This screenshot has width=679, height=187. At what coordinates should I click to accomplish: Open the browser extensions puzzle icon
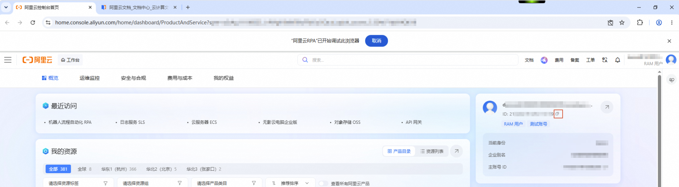tap(640, 22)
